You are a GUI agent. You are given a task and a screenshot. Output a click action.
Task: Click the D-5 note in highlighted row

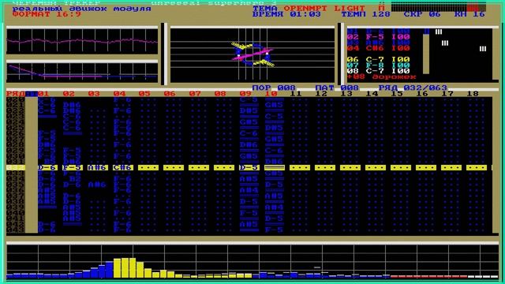click(x=249, y=168)
